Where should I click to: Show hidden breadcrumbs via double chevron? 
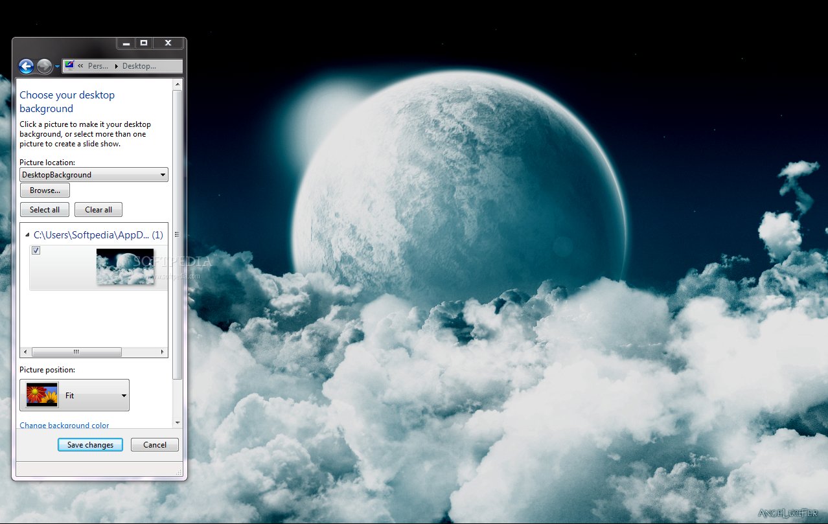80,66
